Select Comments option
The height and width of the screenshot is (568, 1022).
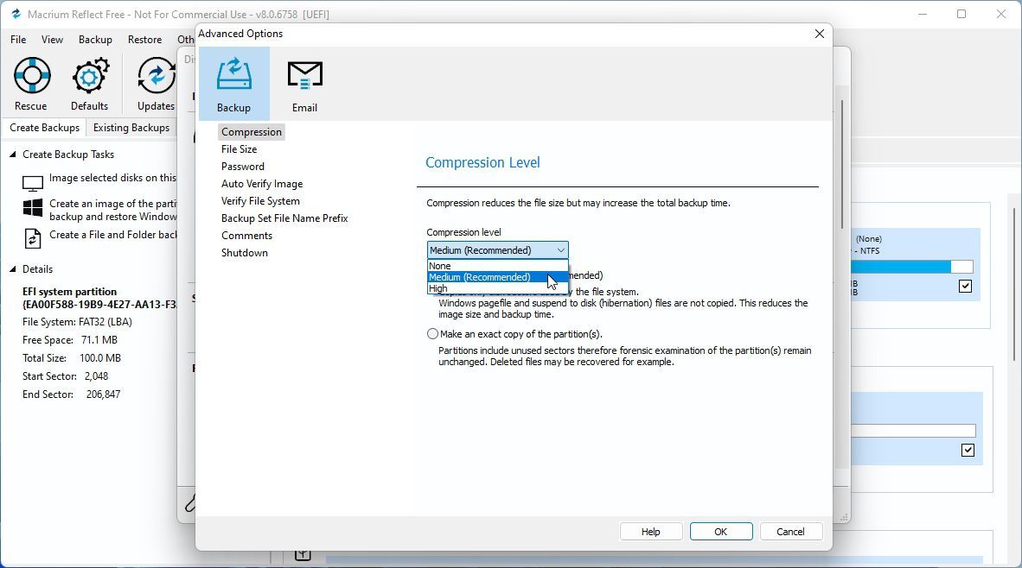247,236
